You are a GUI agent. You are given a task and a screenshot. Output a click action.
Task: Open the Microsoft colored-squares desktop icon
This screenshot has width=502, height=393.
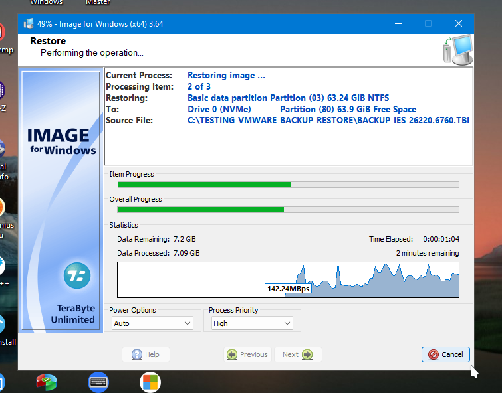150,382
